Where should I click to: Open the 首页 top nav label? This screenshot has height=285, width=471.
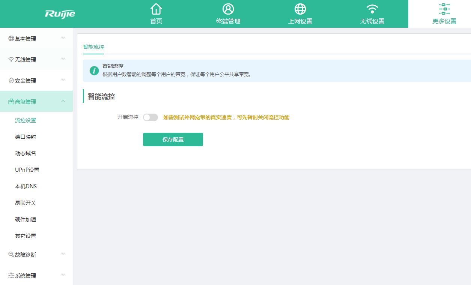click(156, 21)
